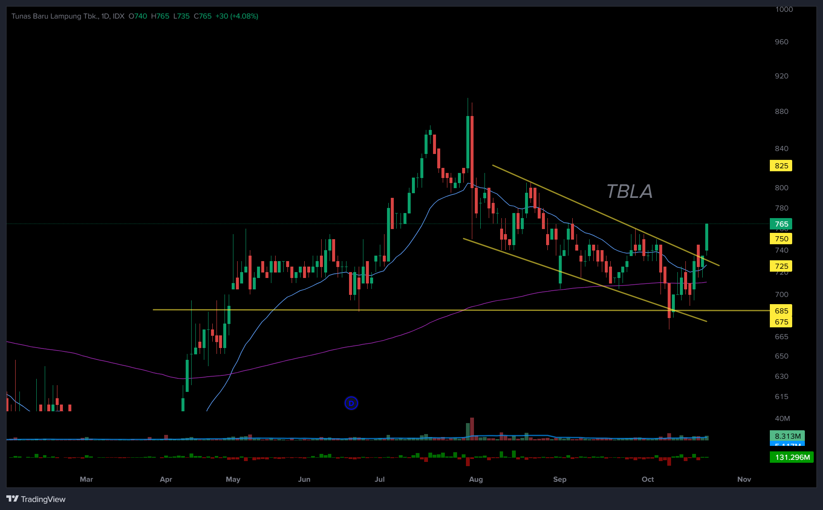Viewport: 823px width, 510px height.
Task: Click the +30 (+4.08%) change value
Action: click(237, 16)
